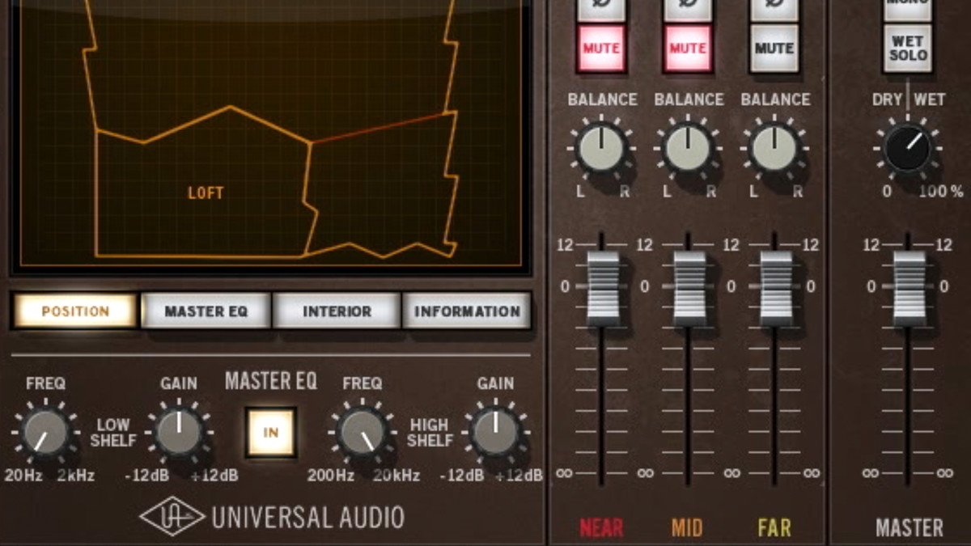Toggle the MID channel phase invert button
Viewport: 971px width, 546px height.
pyautogui.click(x=688, y=10)
